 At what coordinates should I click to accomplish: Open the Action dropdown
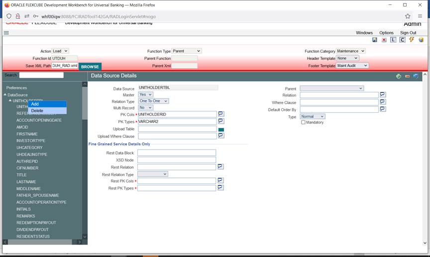click(x=60, y=51)
